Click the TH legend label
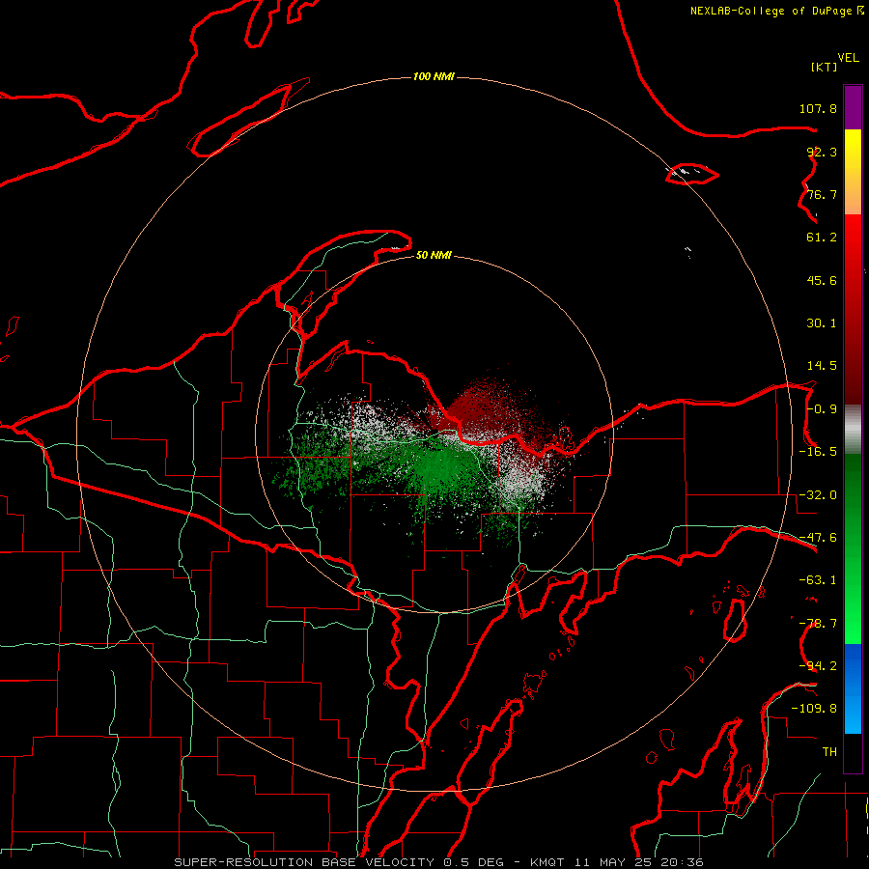Image resolution: width=869 pixels, height=869 pixels. tap(829, 752)
